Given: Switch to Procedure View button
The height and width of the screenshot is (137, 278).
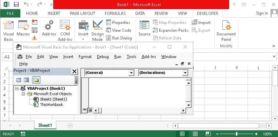Looking at the screenshot, I should (84, 110).
